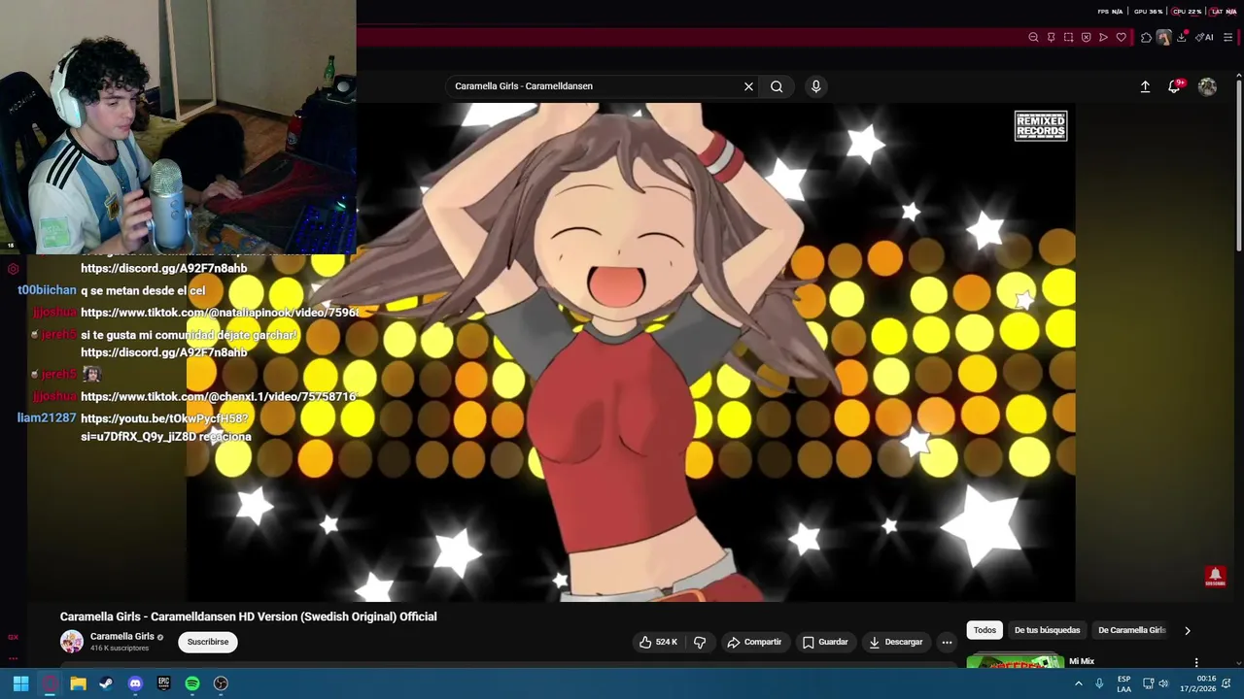This screenshot has width=1244, height=699.
Task: Switch the ESP LAA input language
Action: [x=1123, y=683]
